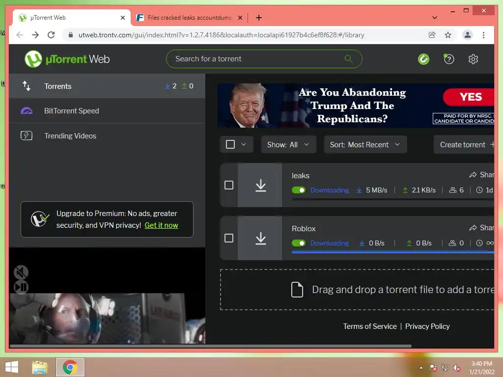Click the browser back arrow
503x377 pixels.
(x=20, y=35)
